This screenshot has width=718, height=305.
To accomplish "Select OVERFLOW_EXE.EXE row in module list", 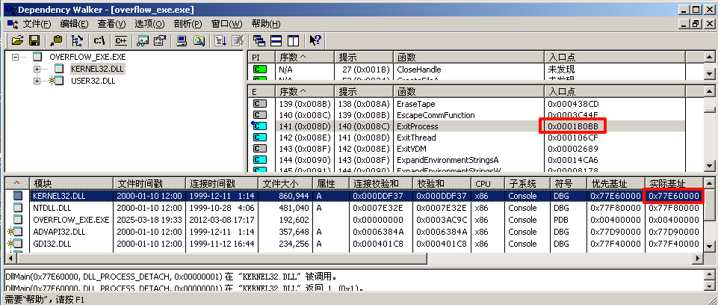I will click(353, 220).
